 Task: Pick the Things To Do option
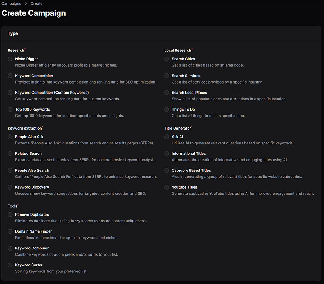(x=166, y=109)
